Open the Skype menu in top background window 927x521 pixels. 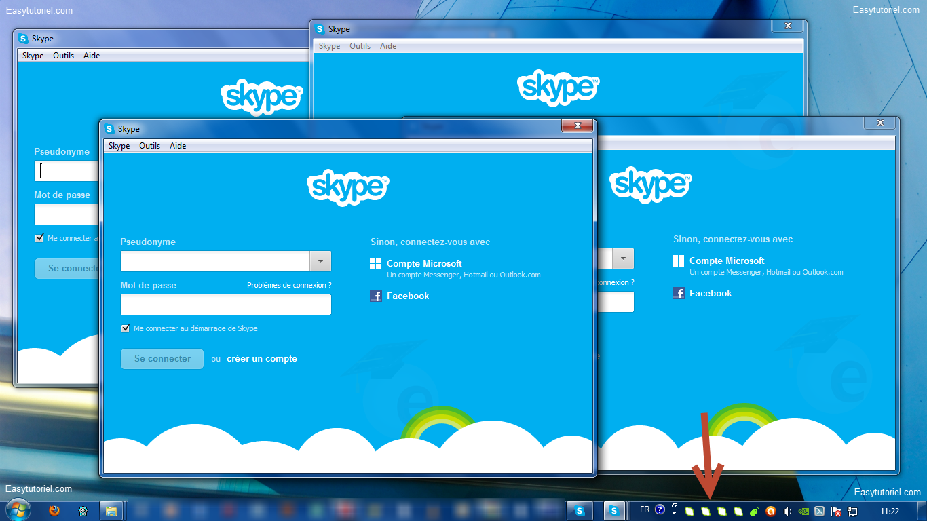pos(329,46)
